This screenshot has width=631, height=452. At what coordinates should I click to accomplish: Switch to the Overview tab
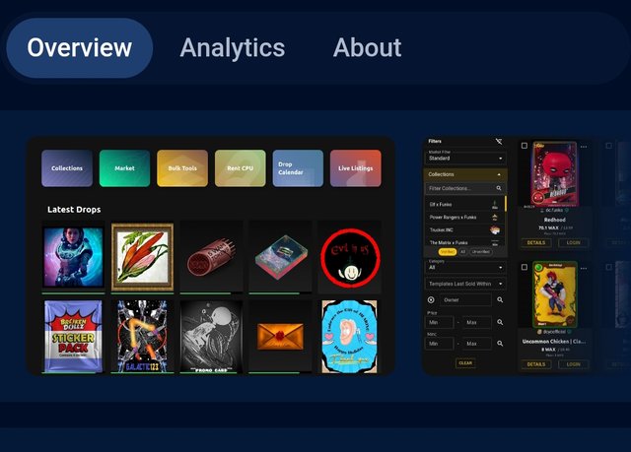(80, 48)
